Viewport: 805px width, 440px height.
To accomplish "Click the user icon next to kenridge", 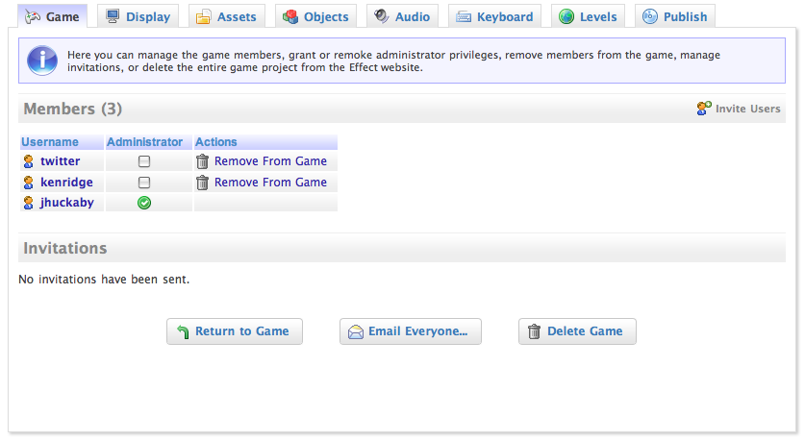I will coord(29,183).
